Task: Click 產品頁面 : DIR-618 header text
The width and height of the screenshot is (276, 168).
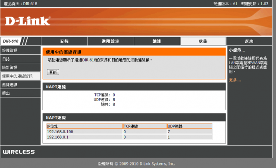Action: point(20,4)
